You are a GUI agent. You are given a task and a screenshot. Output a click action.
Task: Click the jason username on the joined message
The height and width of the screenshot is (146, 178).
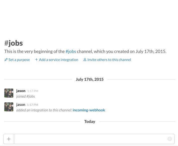click(x=21, y=91)
